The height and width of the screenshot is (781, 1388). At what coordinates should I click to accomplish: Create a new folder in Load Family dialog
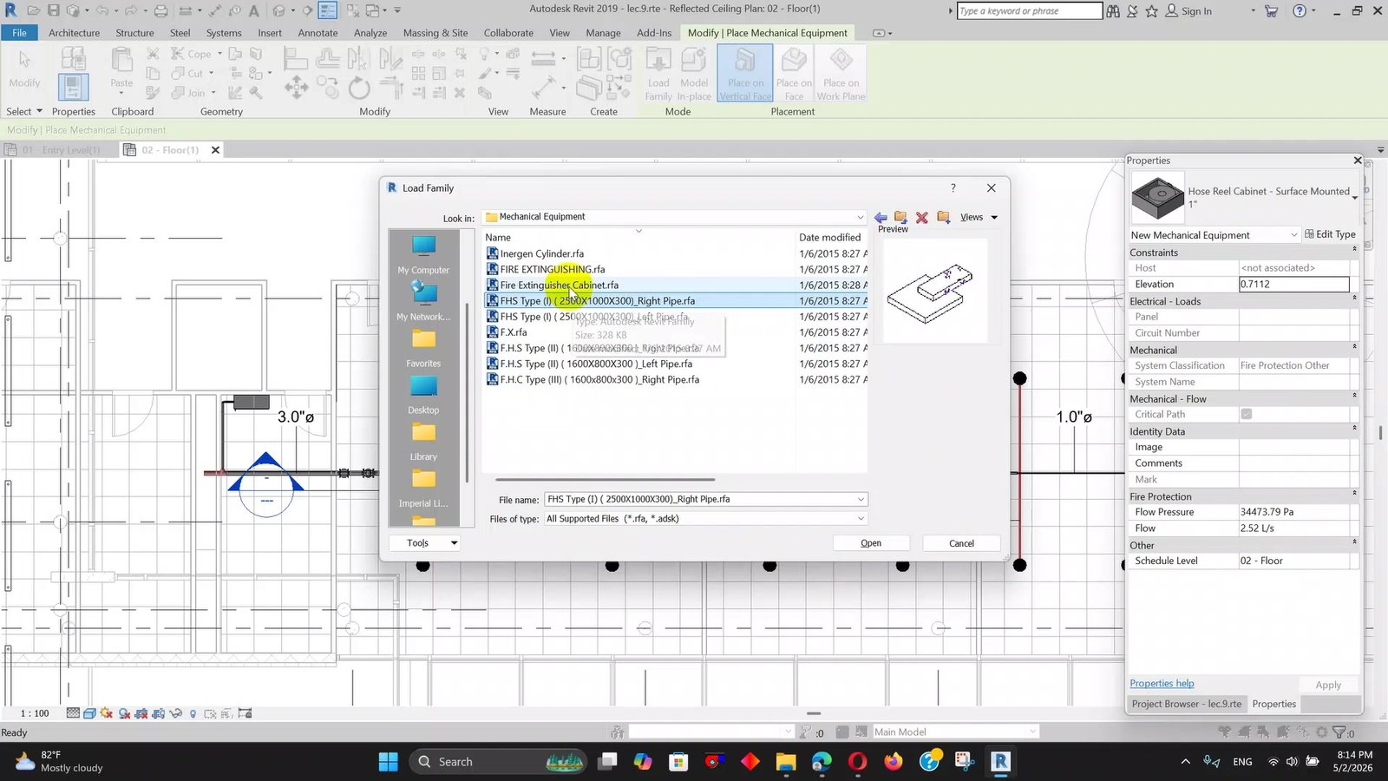(943, 217)
